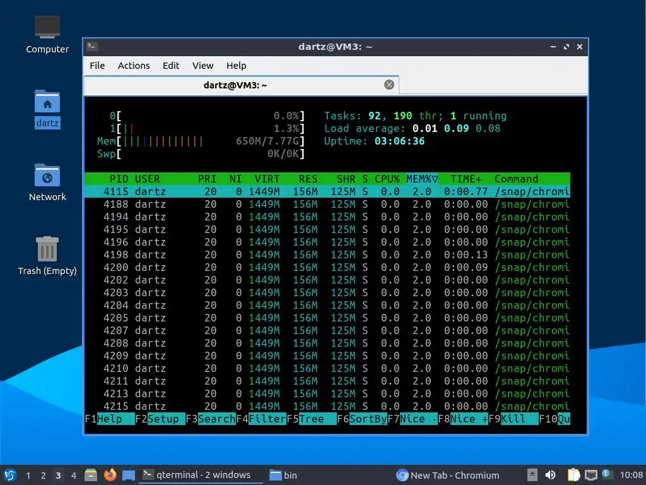Sort by the VIRT column header
This screenshot has width=646, height=485.
click(x=267, y=179)
